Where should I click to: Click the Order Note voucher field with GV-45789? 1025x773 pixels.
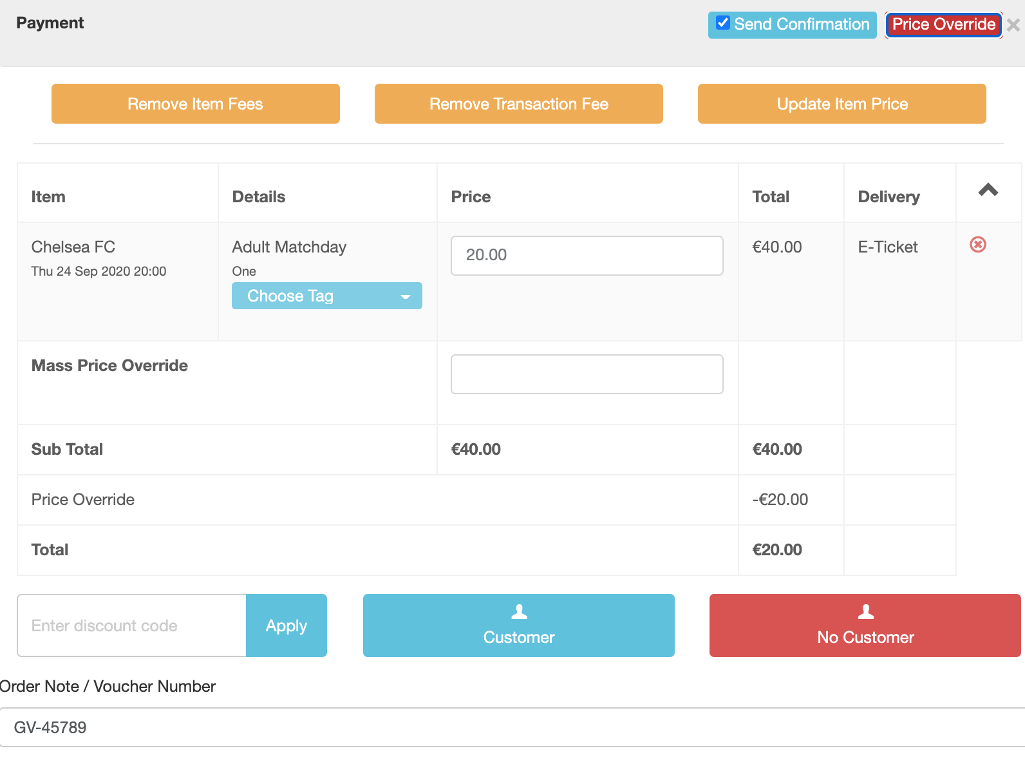[512, 727]
